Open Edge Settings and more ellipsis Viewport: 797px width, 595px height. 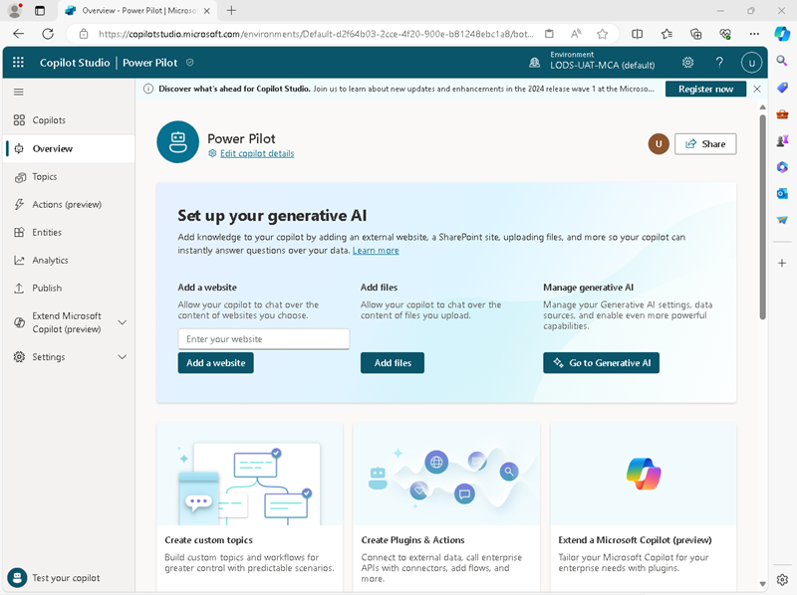tap(754, 34)
